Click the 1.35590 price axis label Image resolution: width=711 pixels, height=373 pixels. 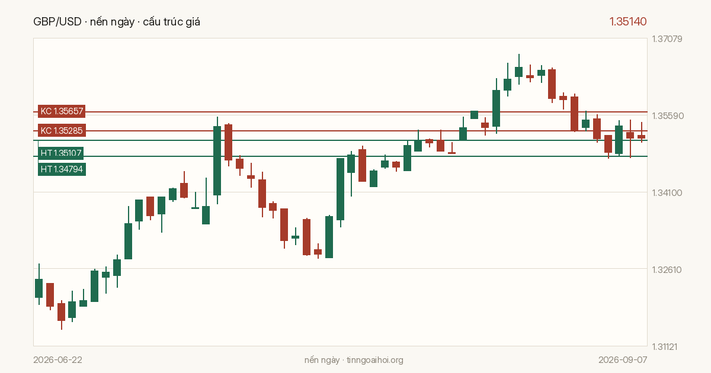667,115
